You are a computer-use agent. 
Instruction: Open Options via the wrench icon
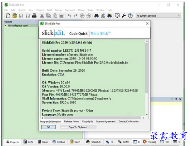[124, 16]
